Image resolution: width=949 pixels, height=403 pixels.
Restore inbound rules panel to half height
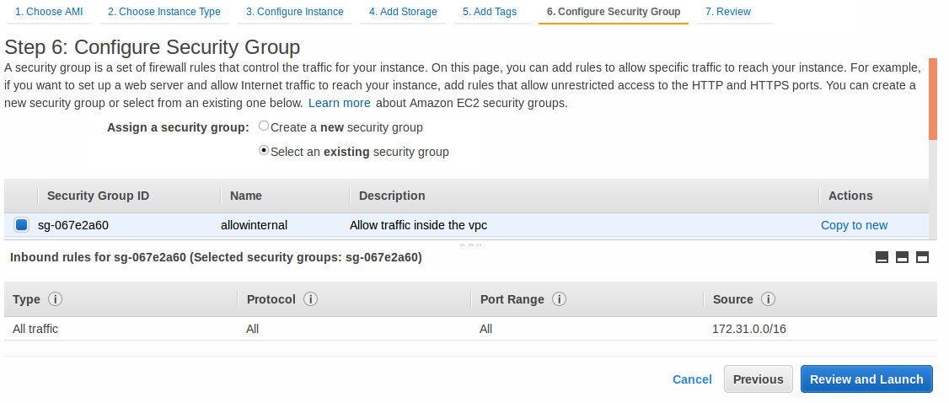coord(902,257)
